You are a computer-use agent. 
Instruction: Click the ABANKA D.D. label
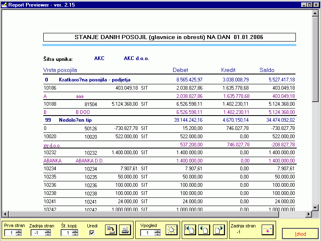pos(90,161)
